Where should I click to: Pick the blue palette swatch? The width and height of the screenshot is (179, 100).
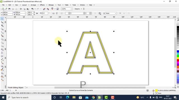[178, 52]
